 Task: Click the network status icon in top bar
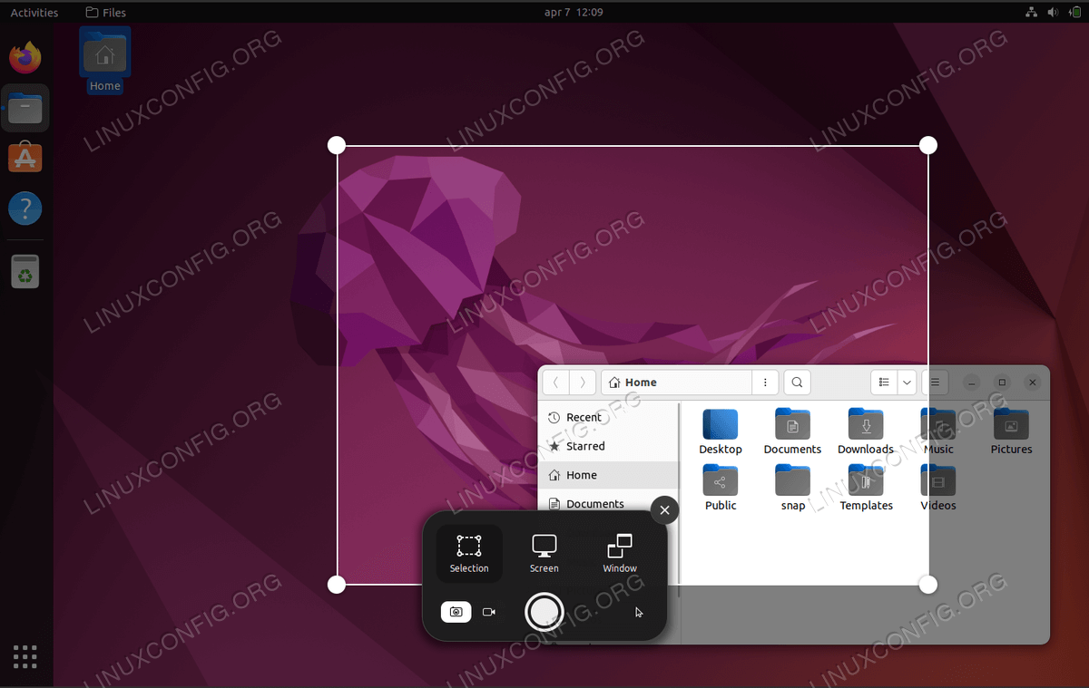[1032, 13]
